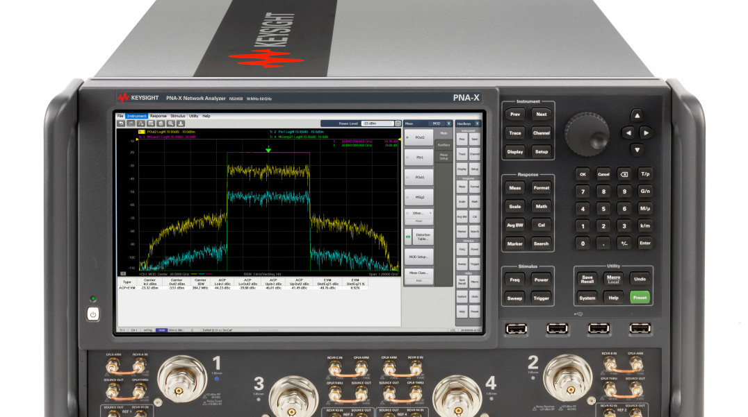Select the POut2 measurement softkey
The width and height of the screenshot is (748, 417).
(419, 137)
